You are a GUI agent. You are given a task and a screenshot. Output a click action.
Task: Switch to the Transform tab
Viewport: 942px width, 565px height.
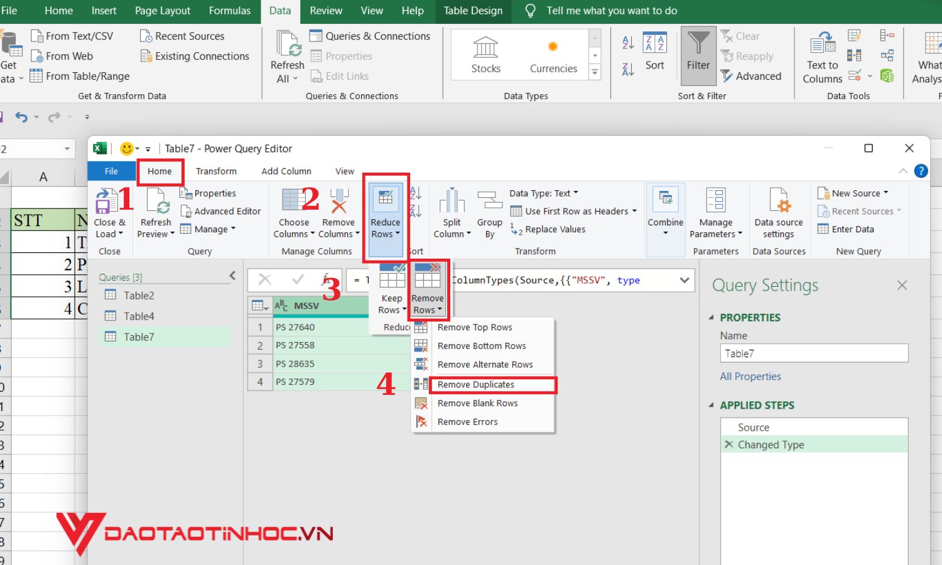(216, 171)
